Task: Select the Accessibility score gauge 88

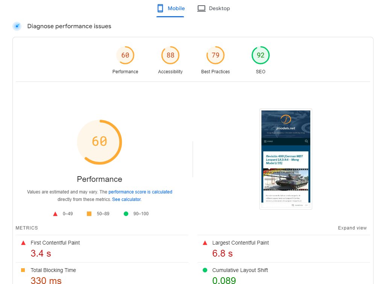Action: tap(170, 55)
